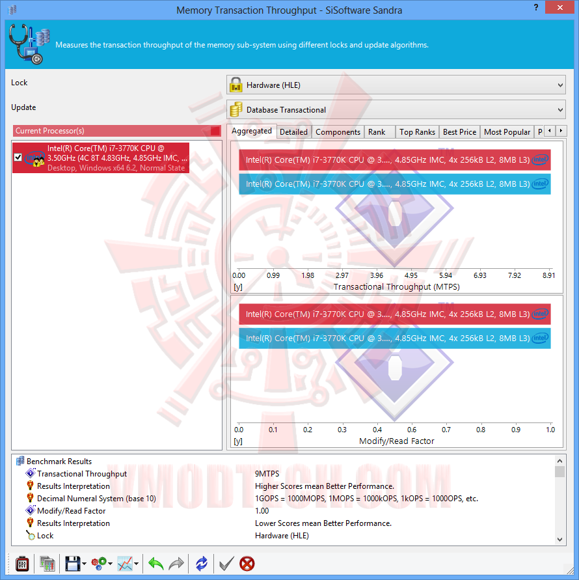Image resolution: width=579 pixels, height=580 pixels.
Task: Toggle the Intel Core i7-3770K processor checkbox
Action: pyautogui.click(x=18, y=158)
